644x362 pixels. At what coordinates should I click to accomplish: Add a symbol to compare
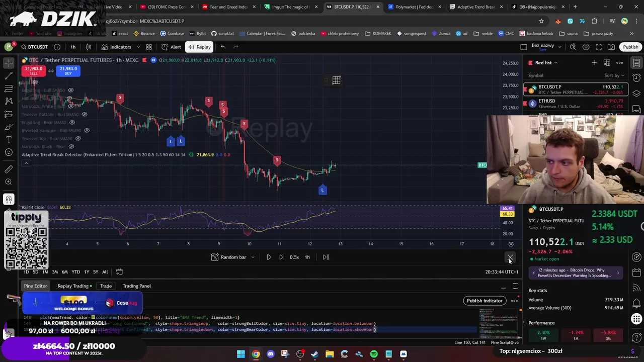[x=57, y=47]
